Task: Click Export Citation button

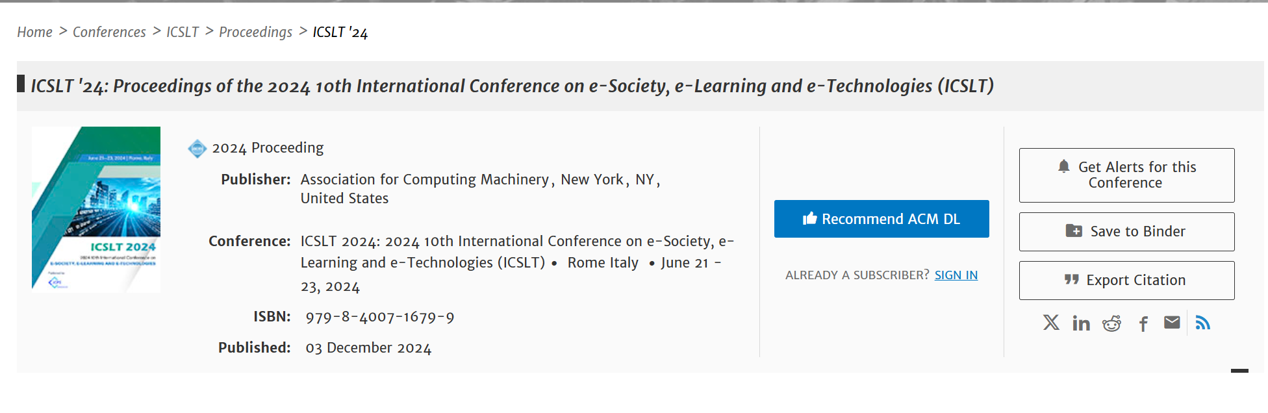Action: 1126,281
